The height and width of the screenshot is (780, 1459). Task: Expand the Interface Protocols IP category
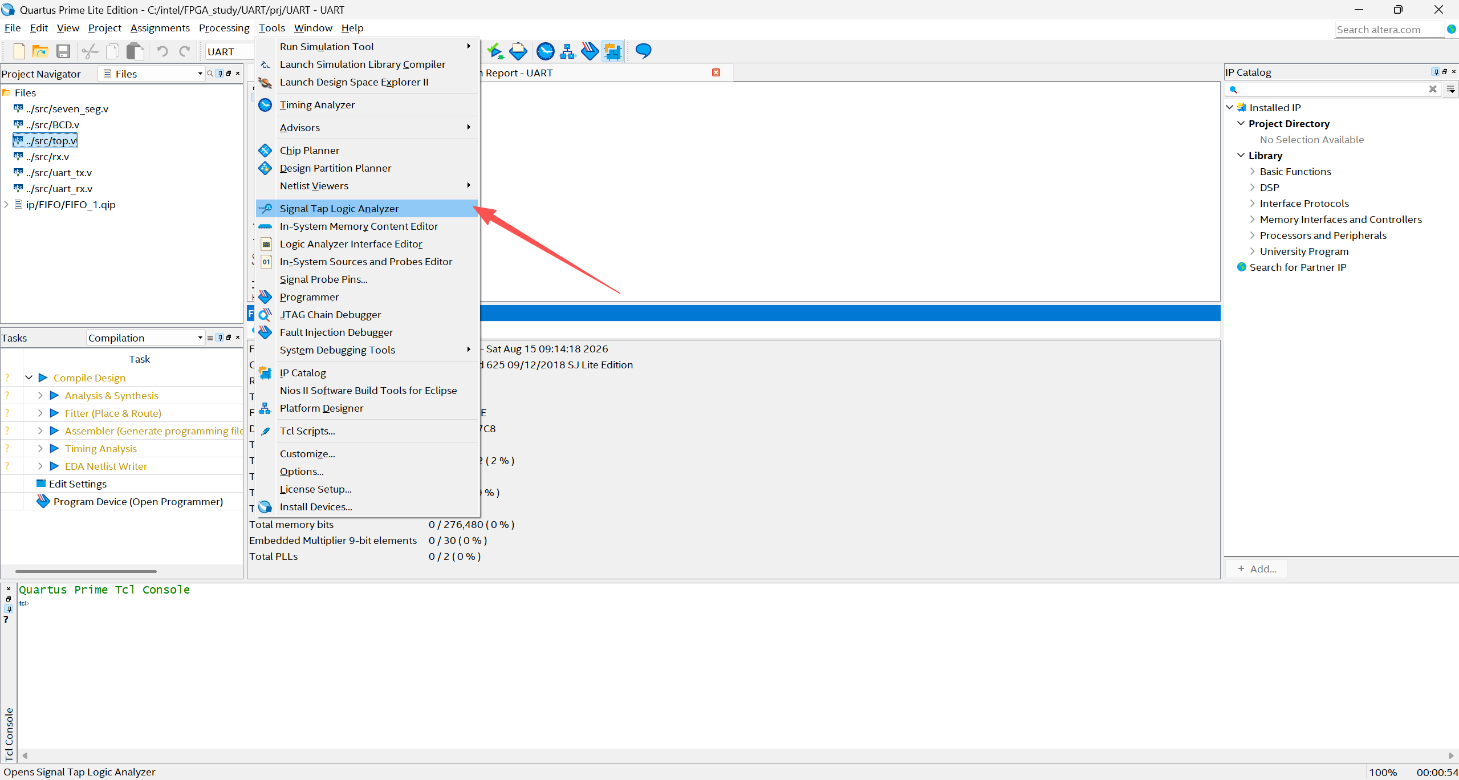pyautogui.click(x=1252, y=203)
